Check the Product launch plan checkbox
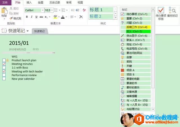This screenshot has height=127, width=180. [4, 60]
